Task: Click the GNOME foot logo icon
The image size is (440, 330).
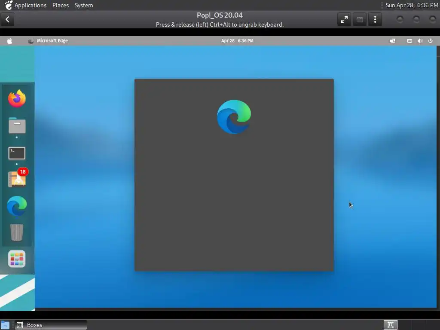Action: coord(9,5)
